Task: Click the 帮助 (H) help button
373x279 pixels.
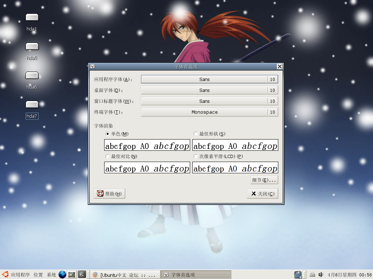Action: pos(109,194)
